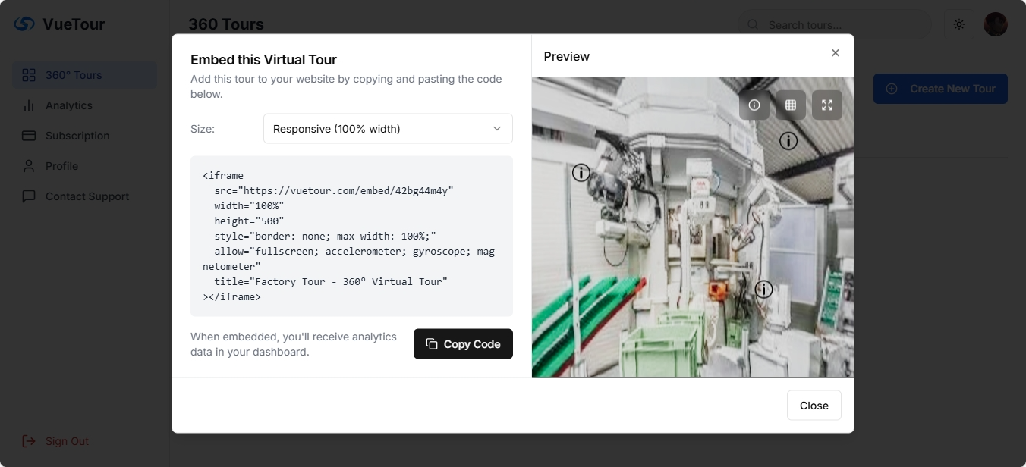Click the plus icon on Create New Tour
1026x467 pixels.
pyautogui.click(x=892, y=89)
